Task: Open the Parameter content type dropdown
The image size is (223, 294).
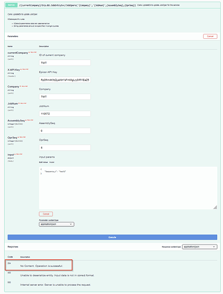Action: tap(56, 224)
